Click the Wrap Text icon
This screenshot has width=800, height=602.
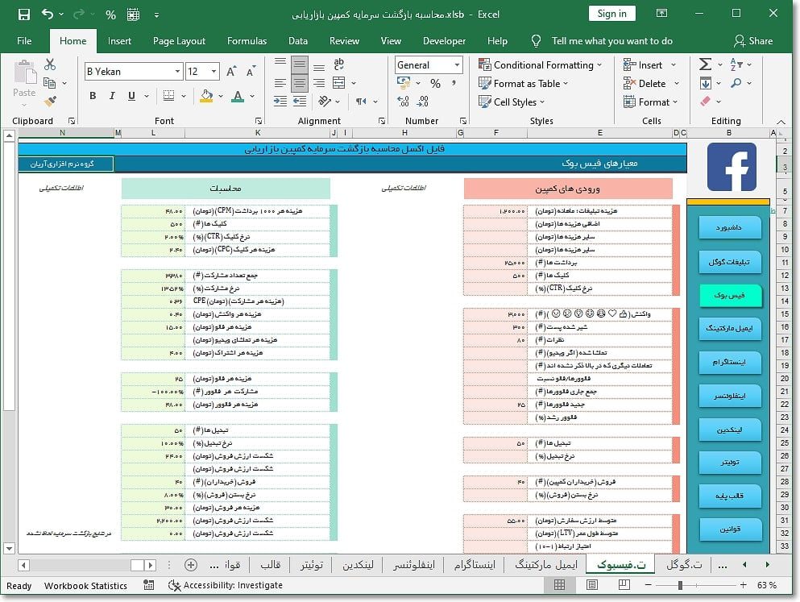pos(338,64)
